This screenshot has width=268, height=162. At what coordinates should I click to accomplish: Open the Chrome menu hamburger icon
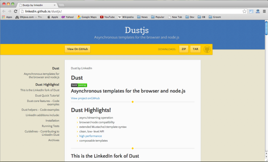[x=264, y=11]
